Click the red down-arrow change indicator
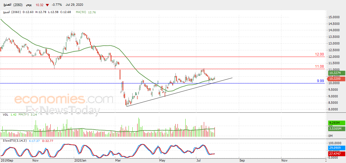Screen dimensions: 346x163 pyautogui.click(x=48, y=5)
